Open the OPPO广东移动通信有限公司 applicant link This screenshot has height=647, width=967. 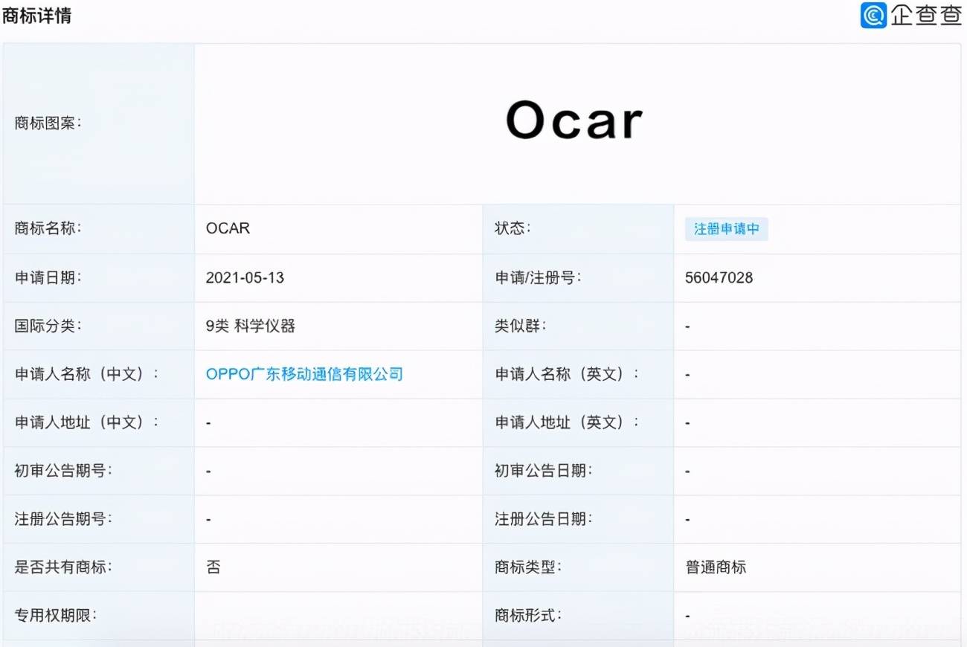[x=304, y=374]
